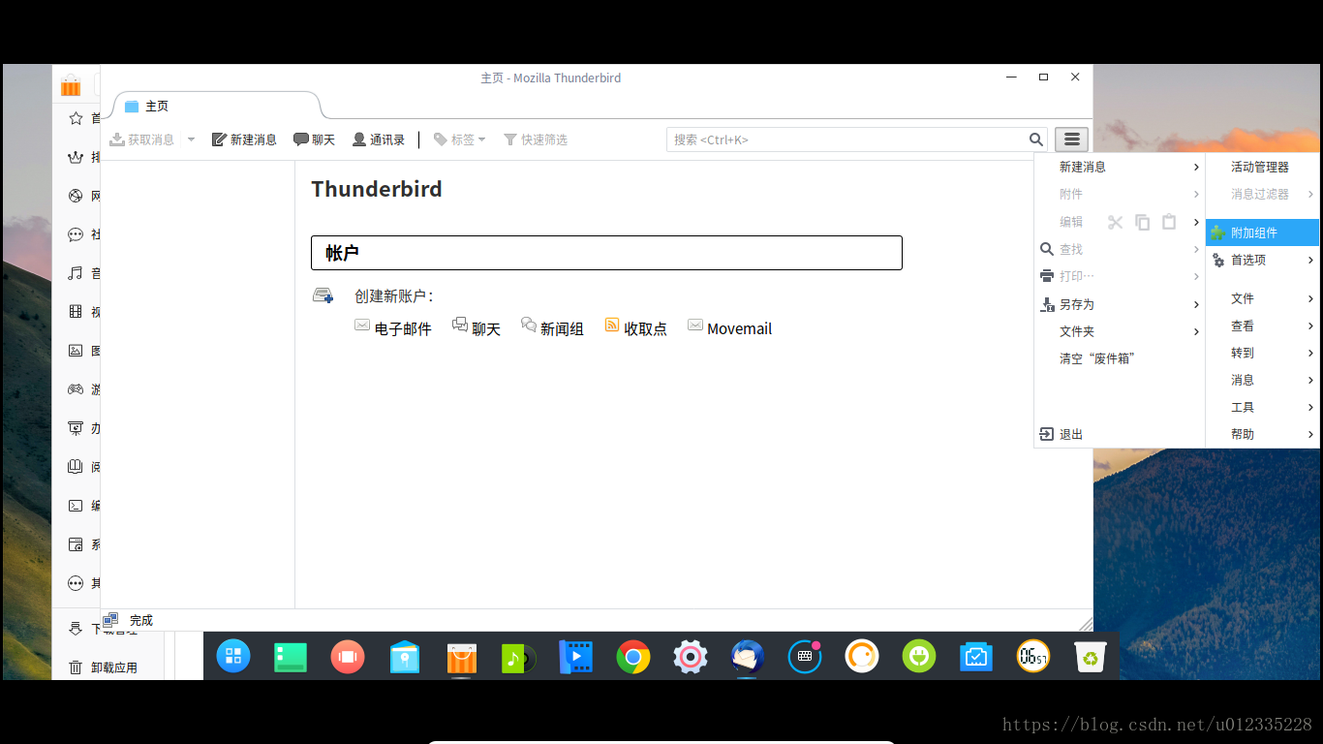Expand the 查找 find submenu
The image size is (1323, 744).
tap(1120, 249)
